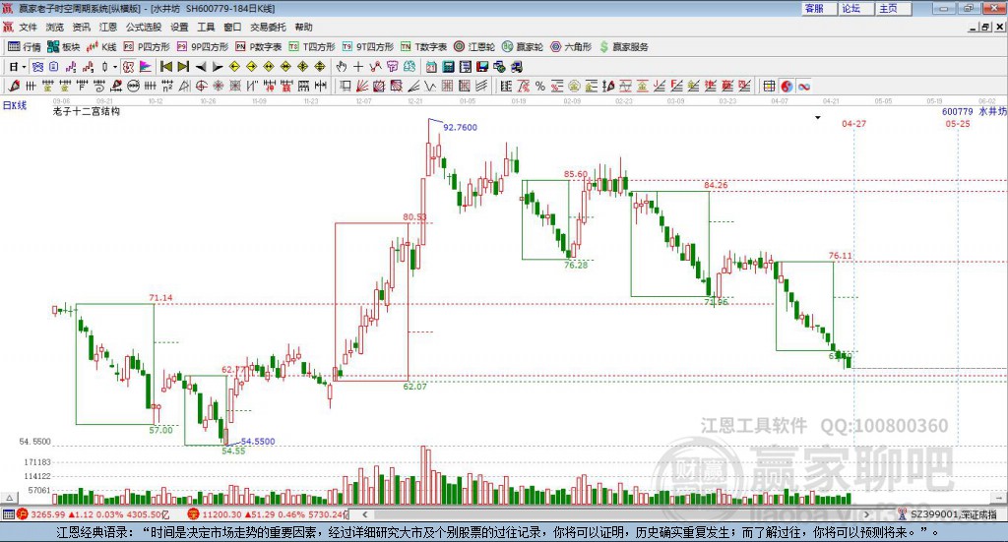Click the 论坛 forum button

857,8
